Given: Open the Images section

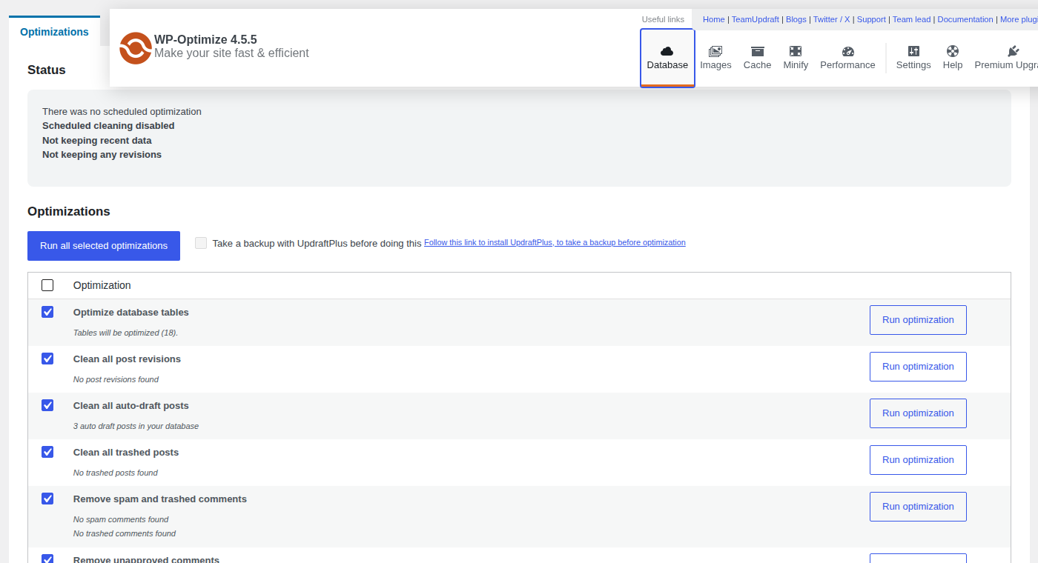Looking at the screenshot, I should pos(715,58).
